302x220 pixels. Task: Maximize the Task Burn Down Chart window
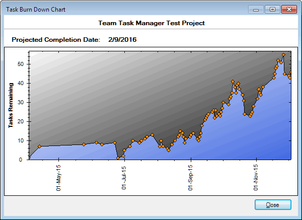click(272, 10)
